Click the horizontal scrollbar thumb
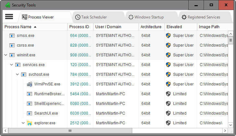The width and height of the screenshot is (236, 136). (x=70, y=131)
